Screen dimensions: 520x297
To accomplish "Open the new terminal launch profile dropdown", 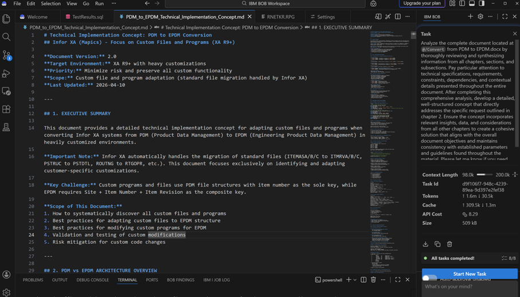I will point(355,280).
